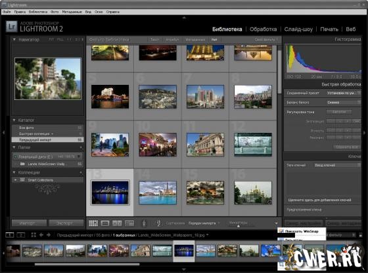Choose Текст in library filter bar
Viewport: 368px width, 273px height.
154,39
